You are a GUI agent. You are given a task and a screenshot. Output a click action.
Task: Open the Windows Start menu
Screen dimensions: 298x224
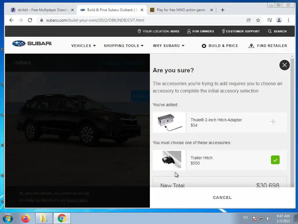[x=8, y=218]
